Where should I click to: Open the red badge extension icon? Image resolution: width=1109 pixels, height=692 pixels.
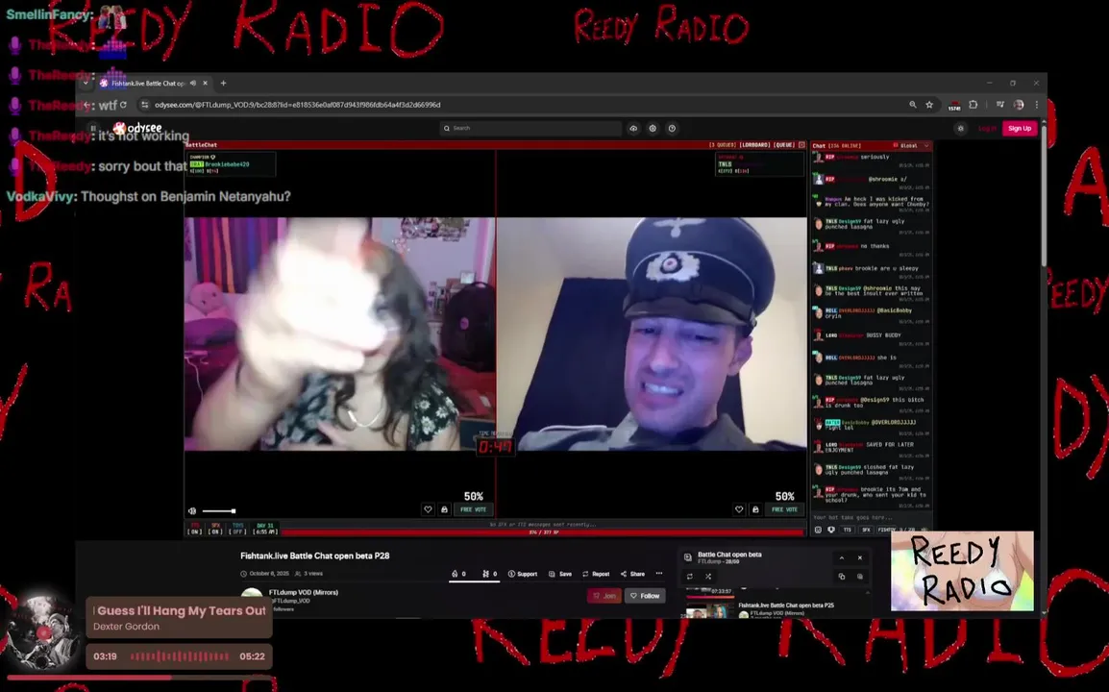[x=954, y=106]
